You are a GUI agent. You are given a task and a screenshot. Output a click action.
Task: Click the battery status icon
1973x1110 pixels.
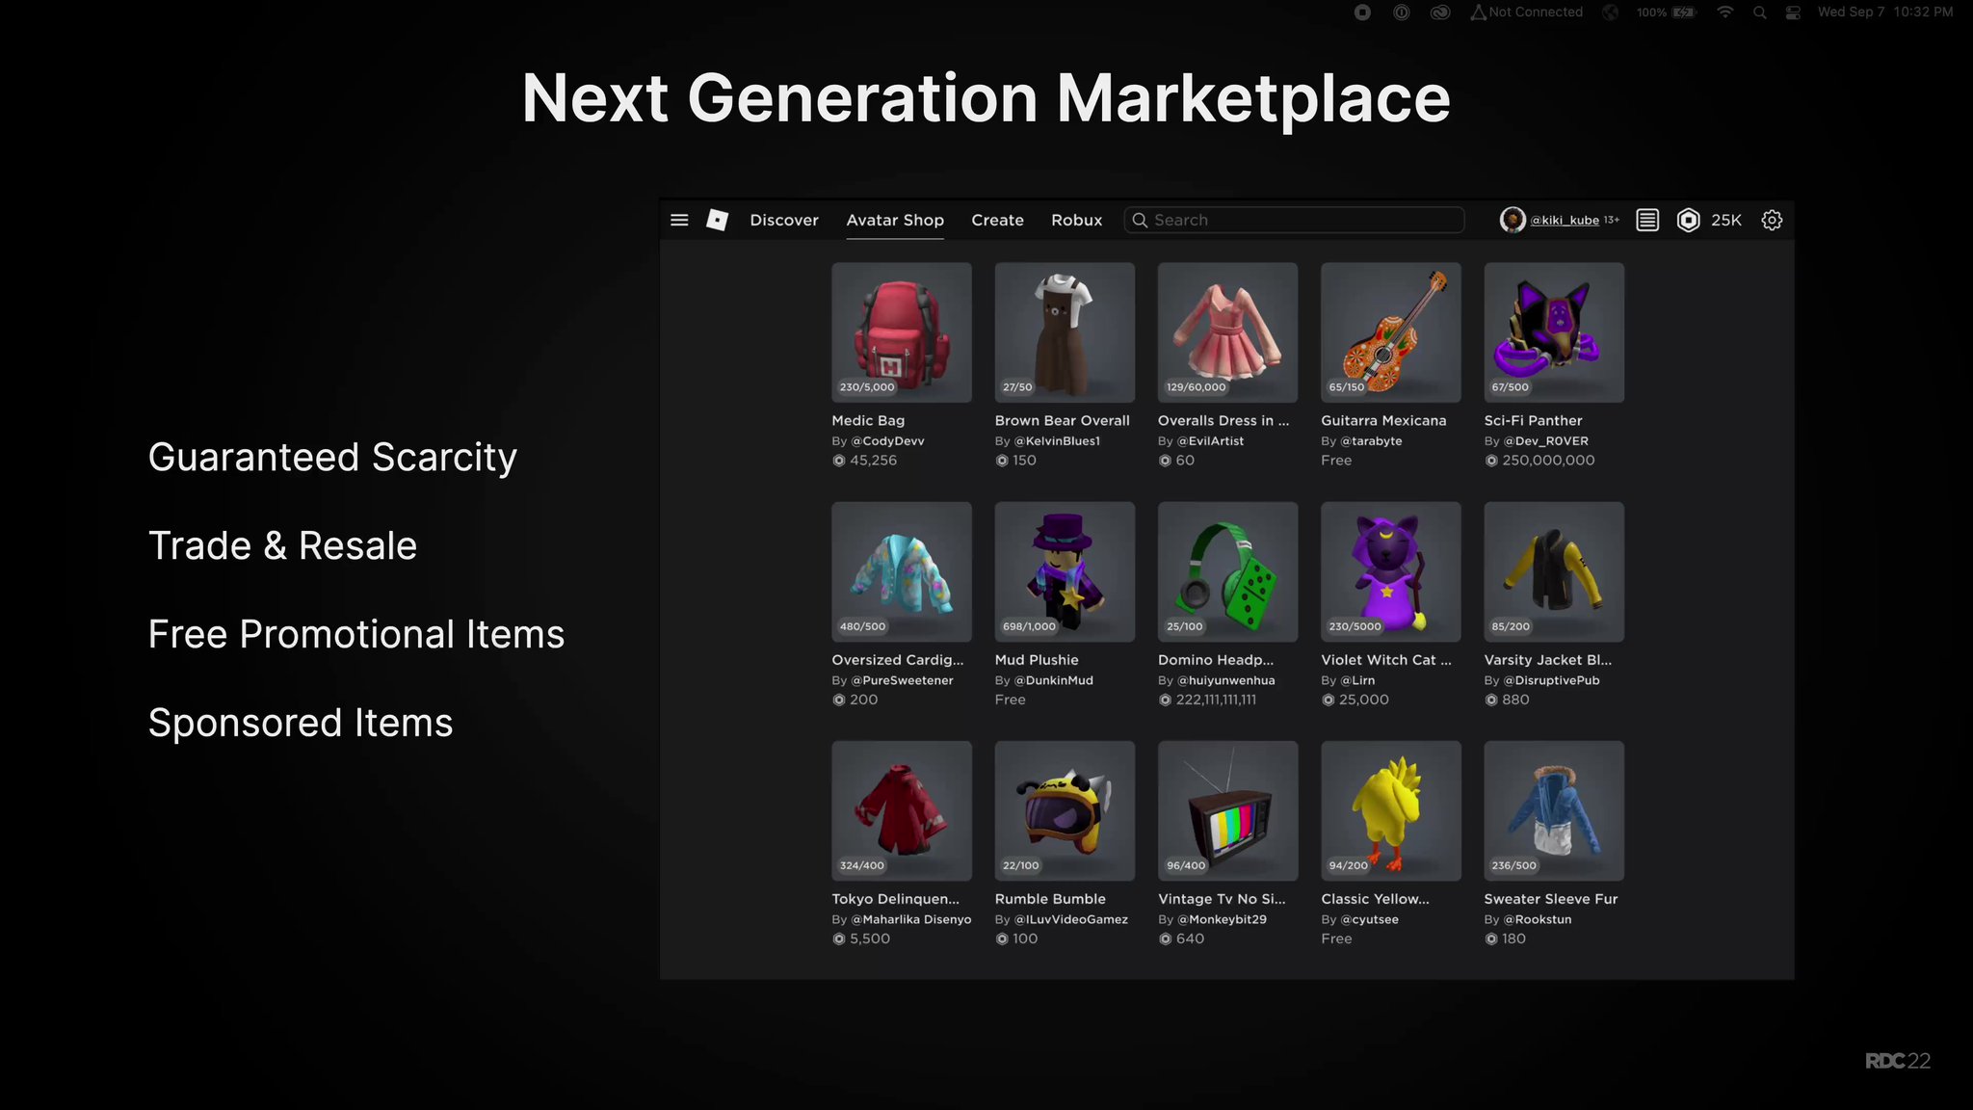tap(1683, 13)
